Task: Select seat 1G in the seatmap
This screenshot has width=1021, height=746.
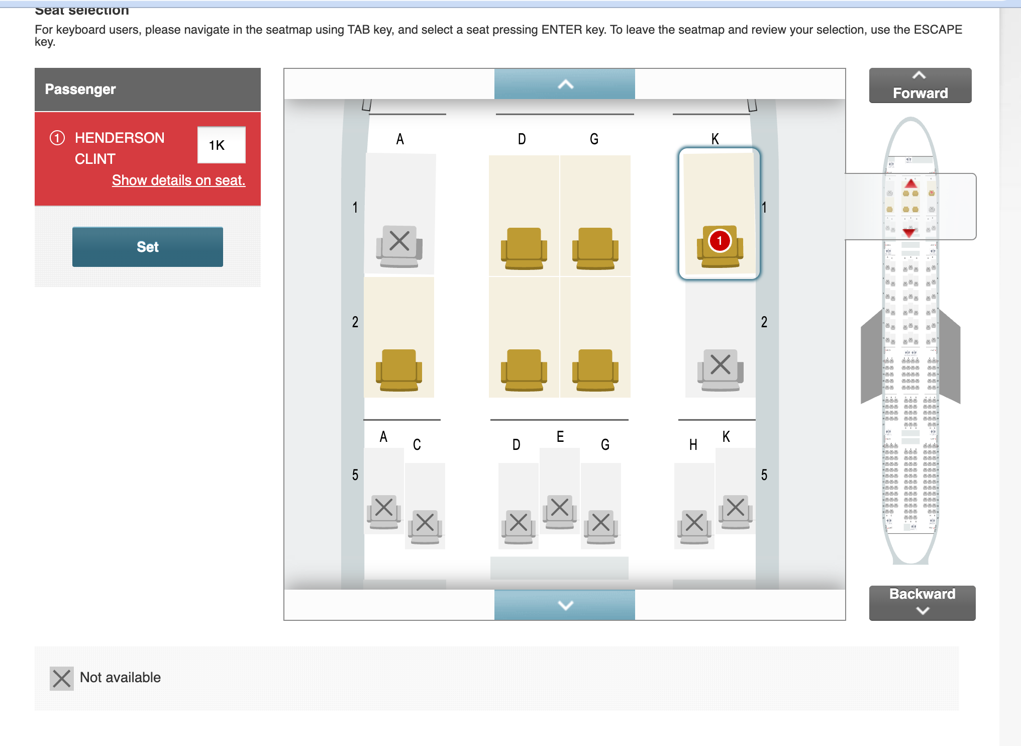Action: (596, 246)
